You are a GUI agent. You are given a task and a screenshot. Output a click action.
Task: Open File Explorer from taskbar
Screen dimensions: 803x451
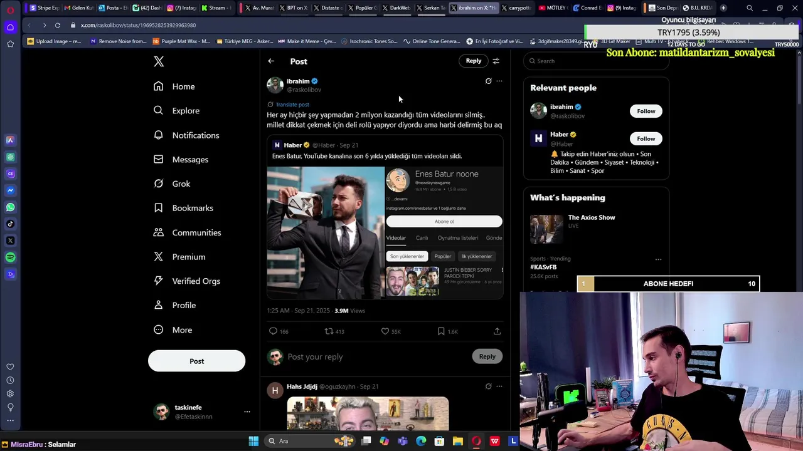(x=457, y=441)
